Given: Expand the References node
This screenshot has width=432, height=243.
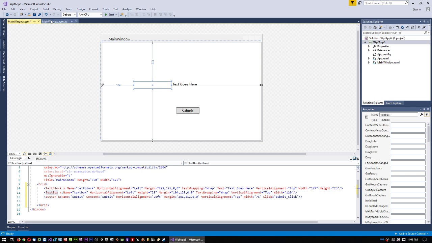Looking at the screenshot, I should point(369,50).
